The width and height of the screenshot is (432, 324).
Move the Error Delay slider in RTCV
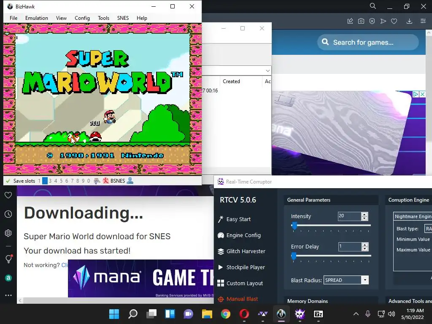click(x=294, y=256)
